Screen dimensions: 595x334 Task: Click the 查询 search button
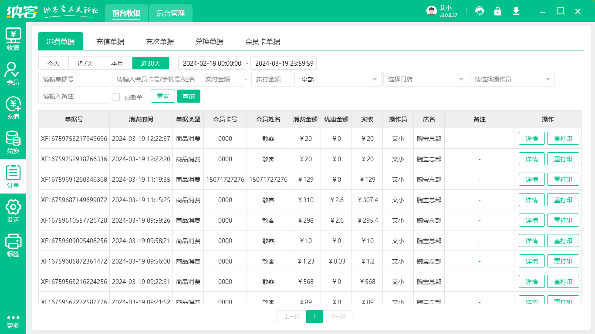click(x=189, y=96)
